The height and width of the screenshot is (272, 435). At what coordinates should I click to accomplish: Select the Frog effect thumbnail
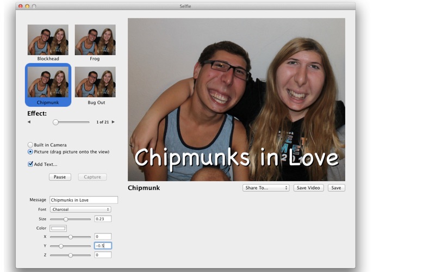pyautogui.click(x=95, y=40)
